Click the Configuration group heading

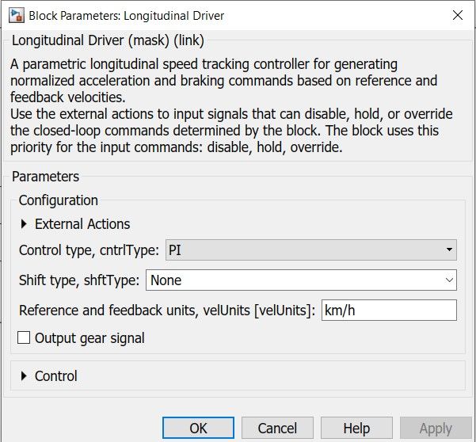(x=59, y=200)
